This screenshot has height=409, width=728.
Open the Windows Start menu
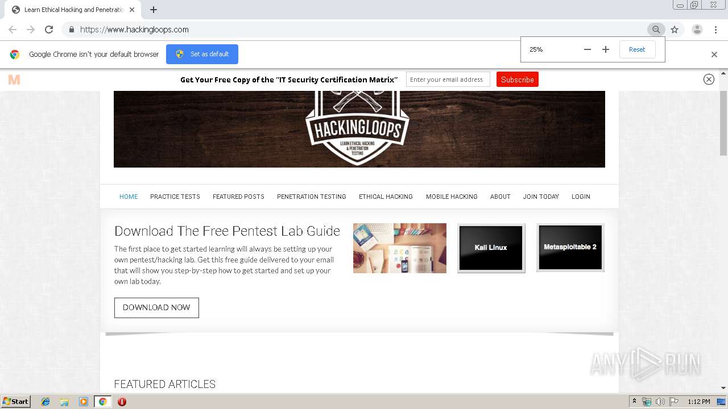click(x=16, y=402)
